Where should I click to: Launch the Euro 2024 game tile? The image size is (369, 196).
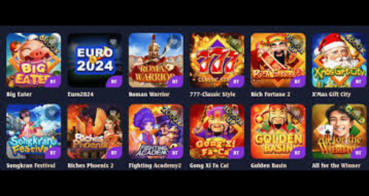click(95, 60)
